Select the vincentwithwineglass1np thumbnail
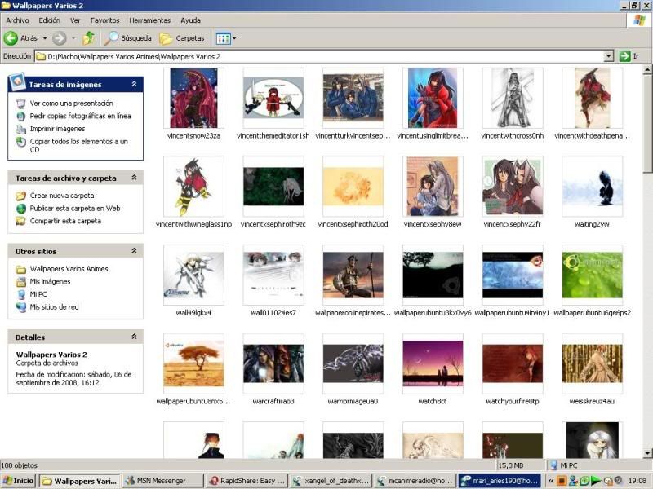The width and height of the screenshot is (653, 489). (x=193, y=187)
